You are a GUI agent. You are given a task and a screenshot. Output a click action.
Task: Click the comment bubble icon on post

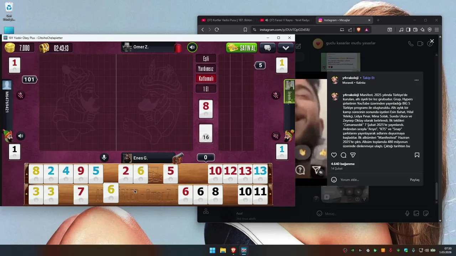(x=343, y=155)
